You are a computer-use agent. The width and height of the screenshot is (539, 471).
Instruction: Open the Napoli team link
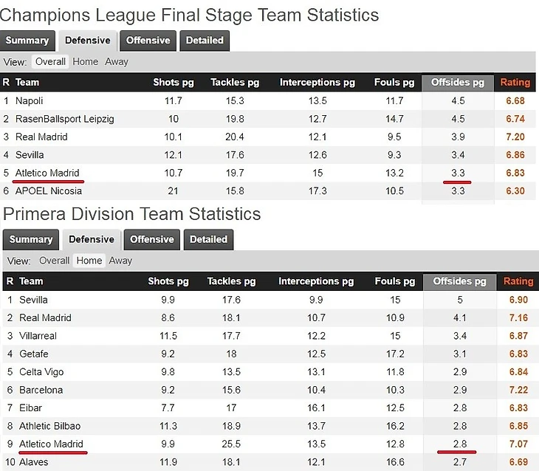point(30,100)
